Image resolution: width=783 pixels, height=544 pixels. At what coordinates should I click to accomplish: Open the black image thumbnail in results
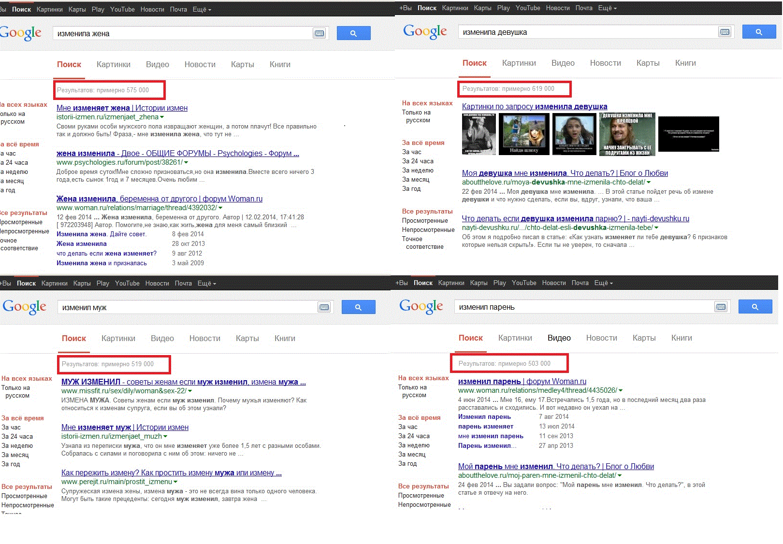click(689, 134)
